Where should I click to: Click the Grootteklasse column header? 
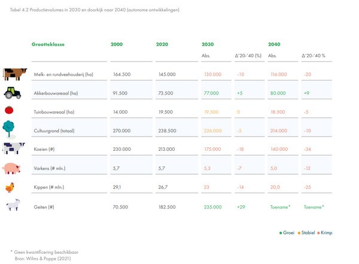tap(48, 44)
